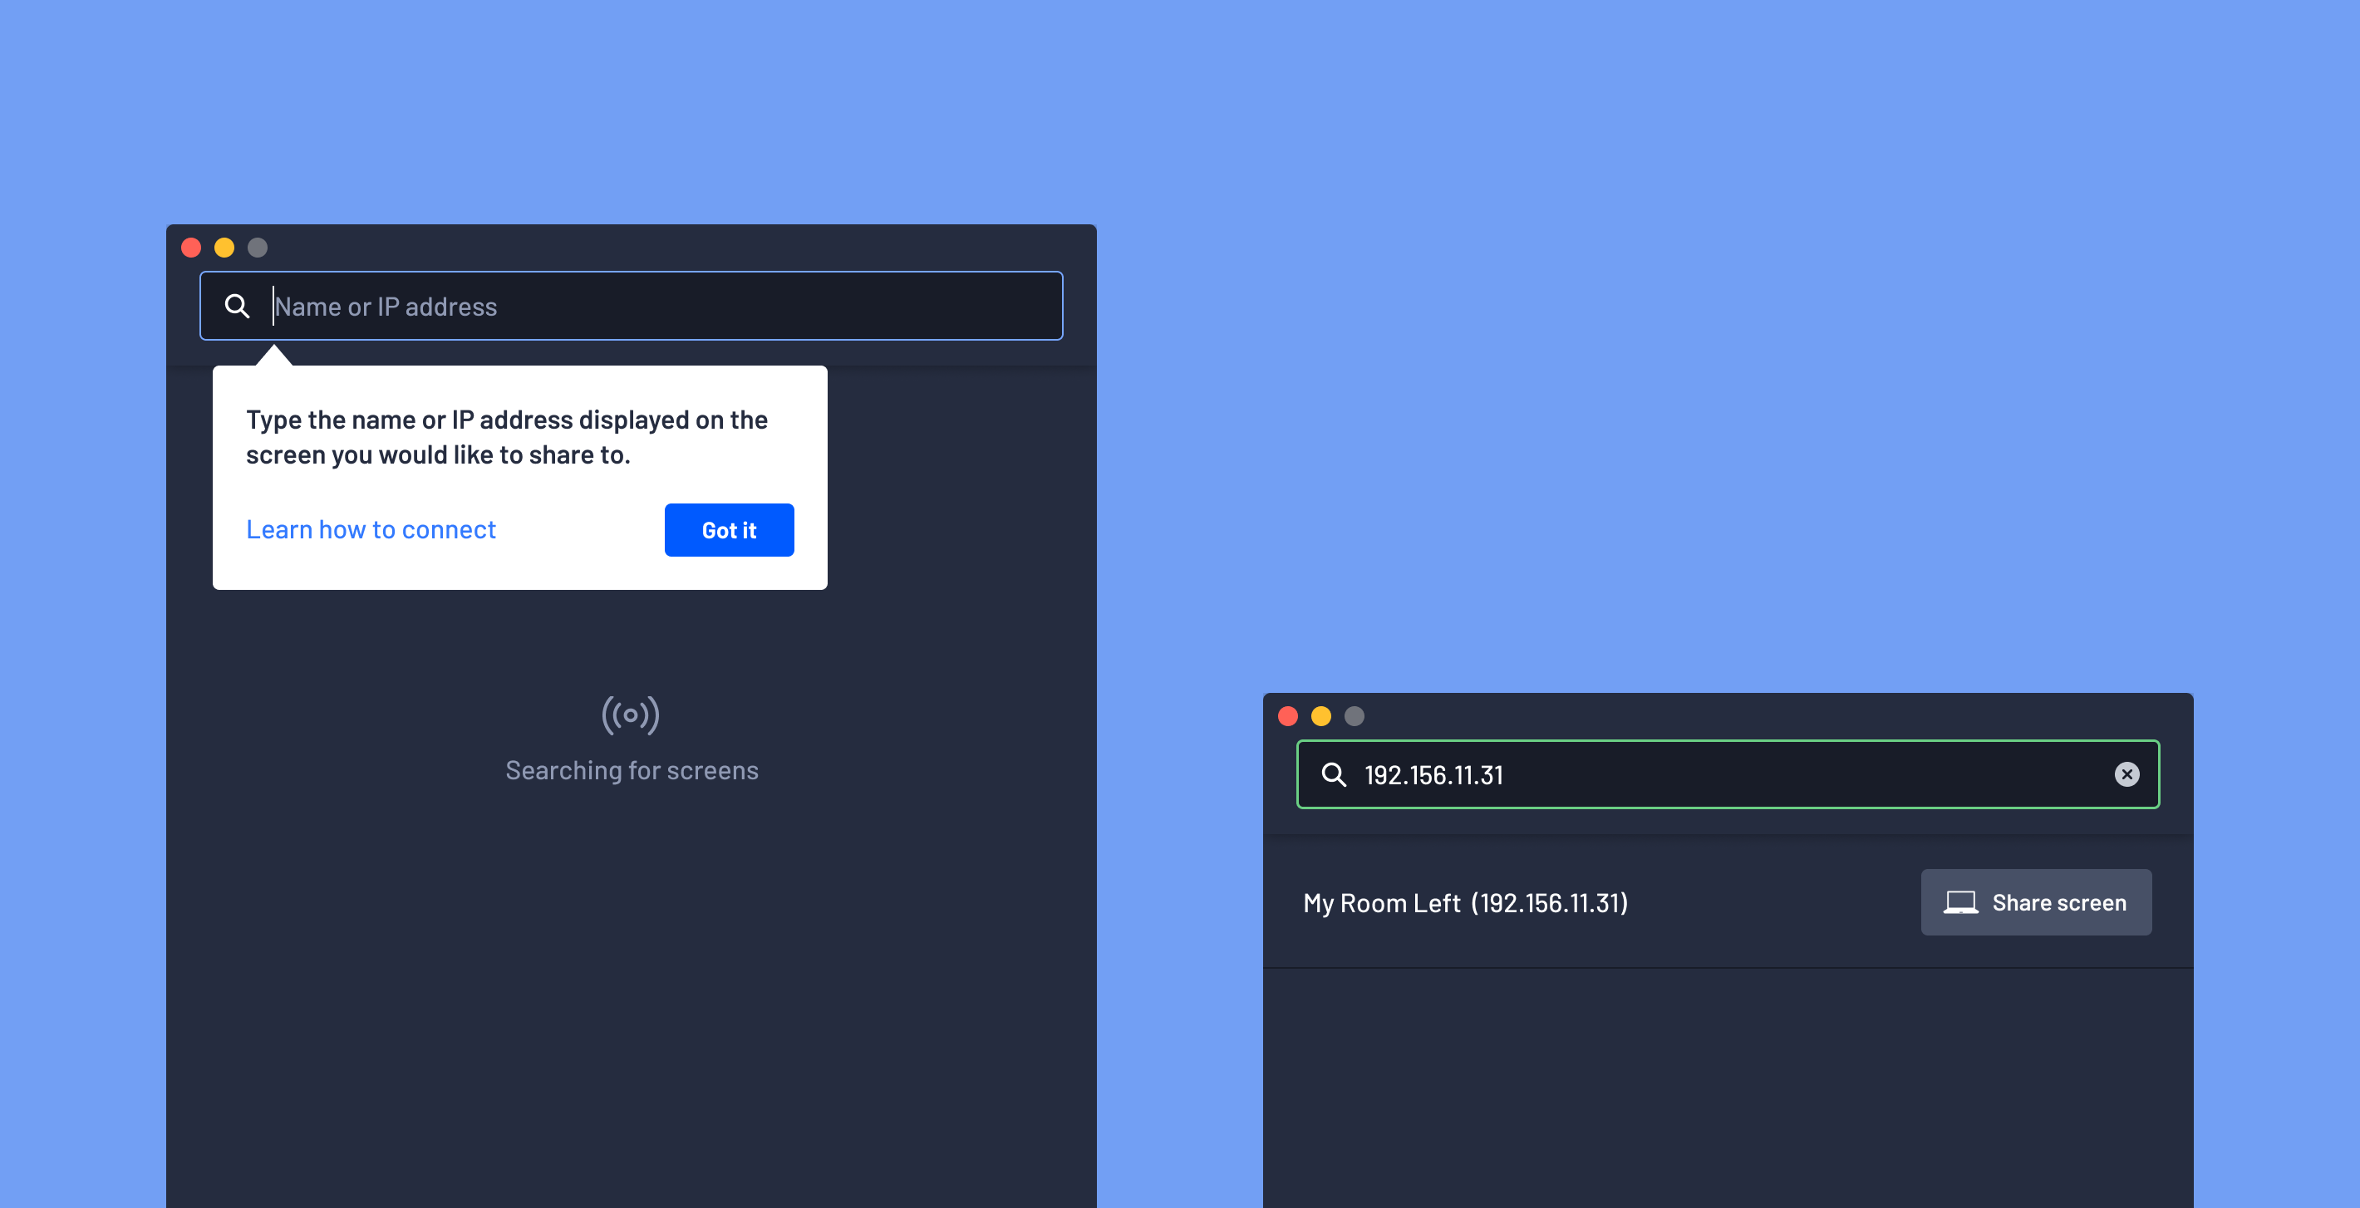Click the search icon in left window
Viewport: 2360px width, 1208px height.
tap(237, 305)
